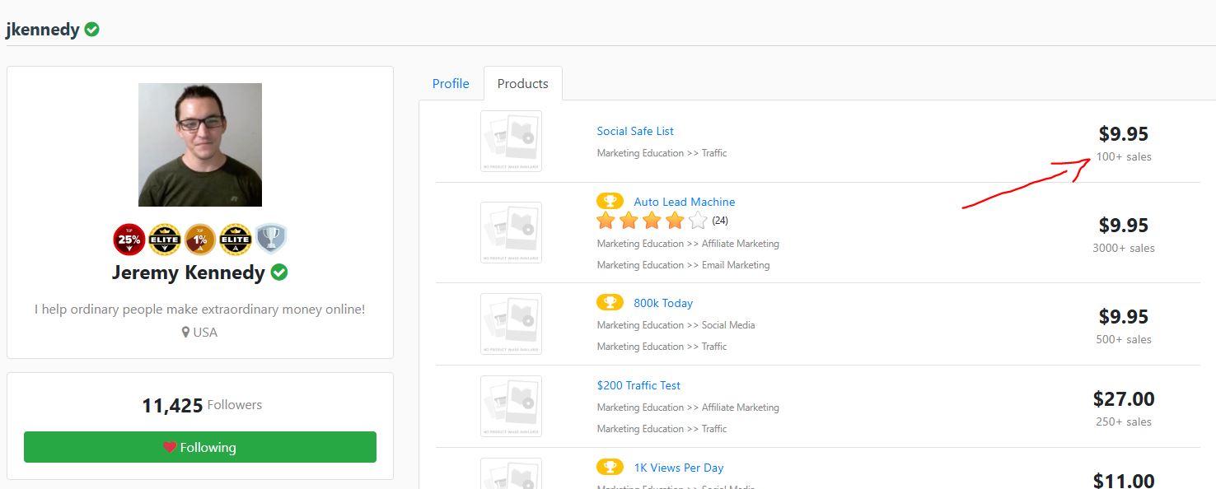Click the 11,425 follower count
Viewport: 1216px width, 489px height.
172,405
